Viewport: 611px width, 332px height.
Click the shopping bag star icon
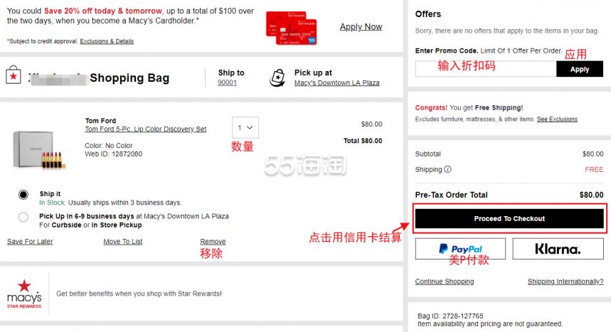click(x=14, y=75)
